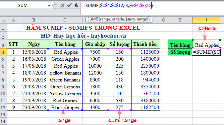
Task: Select row 13 header
Action: pyautogui.click(x=3, y=114)
